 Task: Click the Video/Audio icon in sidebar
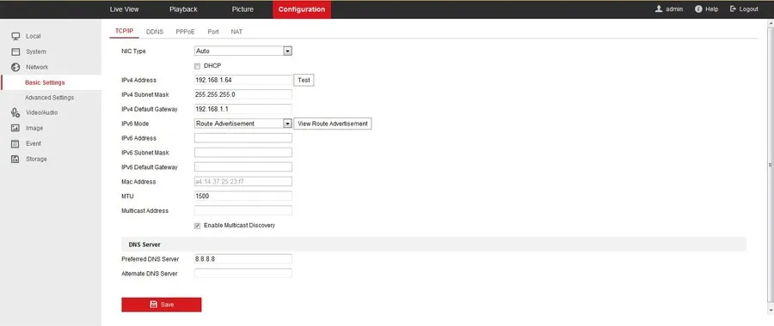coord(15,112)
